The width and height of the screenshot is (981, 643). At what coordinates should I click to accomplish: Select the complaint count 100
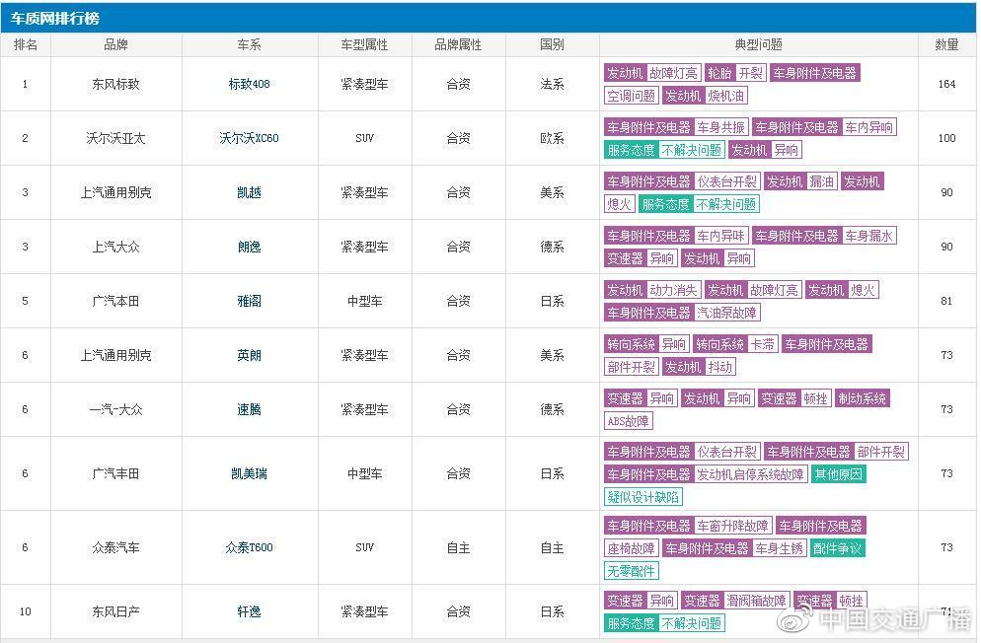[x=946, y=138]
